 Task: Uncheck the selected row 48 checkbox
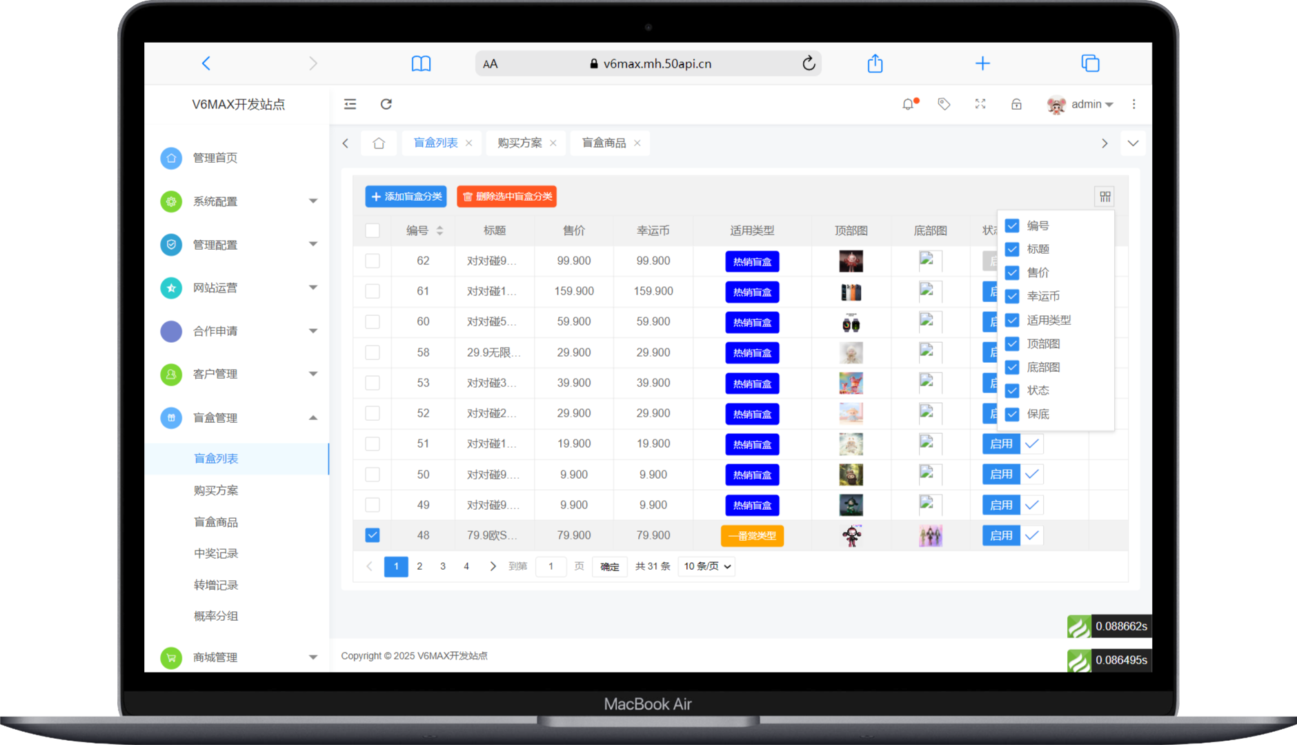pyautogui.click(x=373, y=535)
